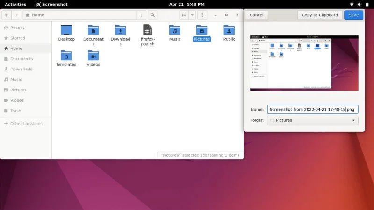Screen dimensions: 374x210
Task: Open the Music folder in the file grid
Action: [x=174, y=30]
